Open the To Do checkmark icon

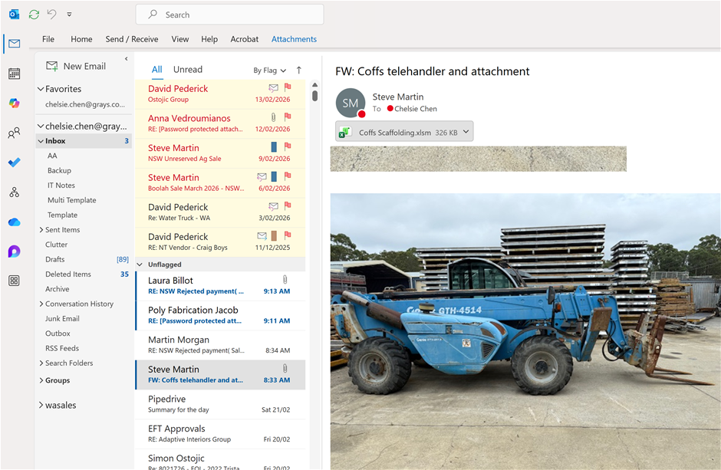pos(14,163)
